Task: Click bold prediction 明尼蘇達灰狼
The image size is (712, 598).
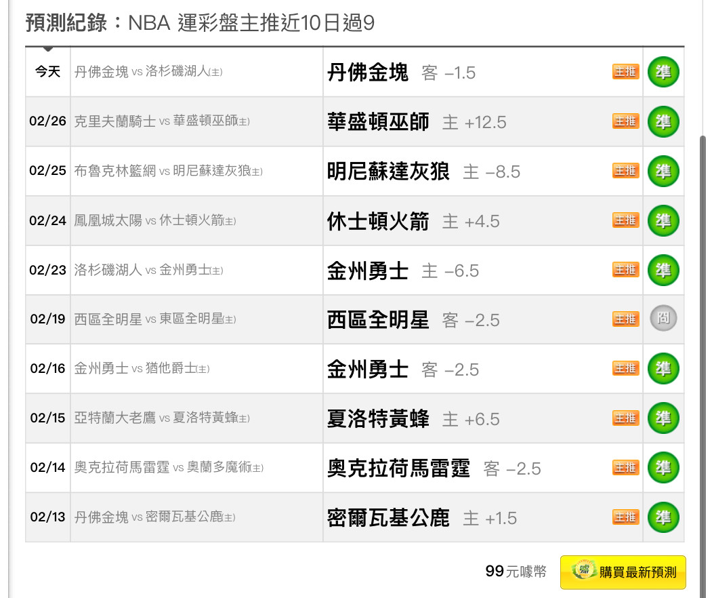Action: (x=388, y=172)
